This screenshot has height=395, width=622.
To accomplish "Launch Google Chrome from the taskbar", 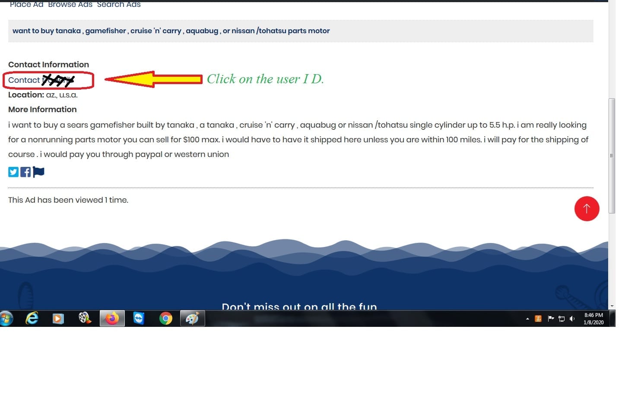I will point(165,319).
